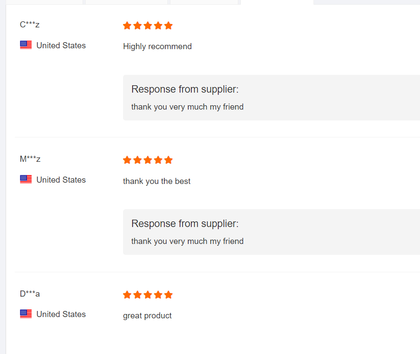Click the US flag beside M***z
This screenshot has height=354, width=420.
[26, 179]
